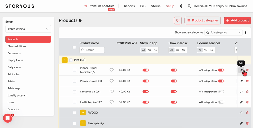Click the edit pencil for Pilsner Urquell hladinka
253x128 pixels.
[241, 70]
